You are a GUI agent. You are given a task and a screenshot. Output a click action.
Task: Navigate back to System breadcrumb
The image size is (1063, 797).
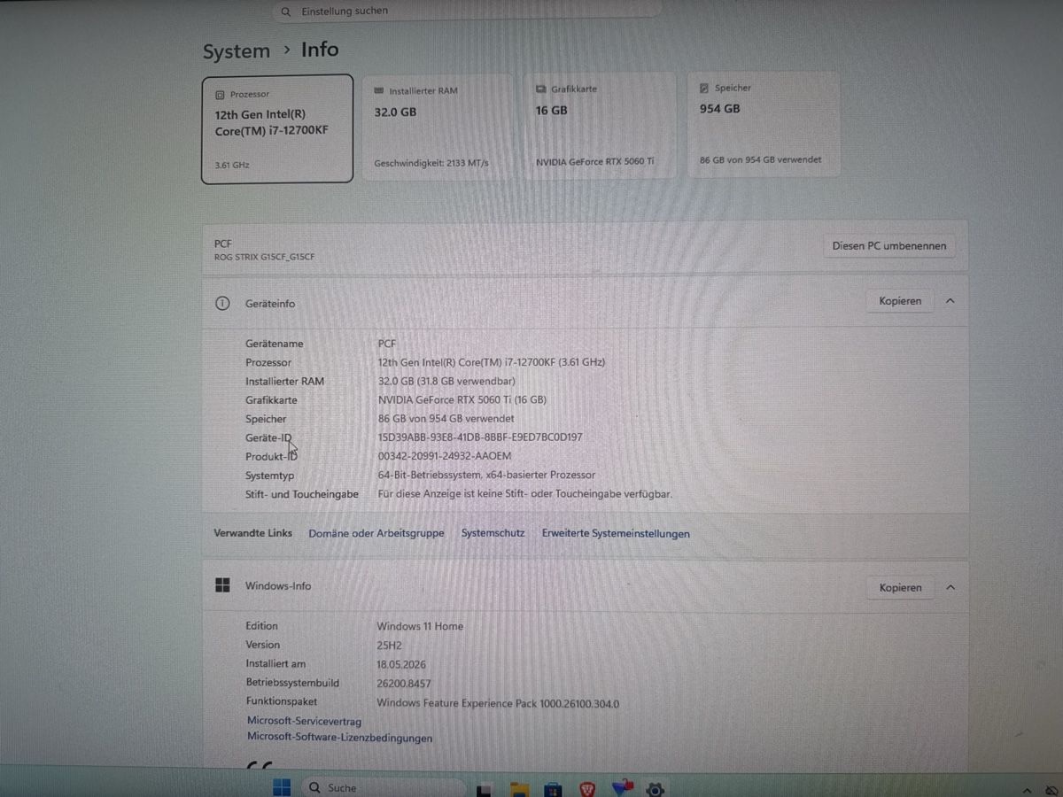237,51
